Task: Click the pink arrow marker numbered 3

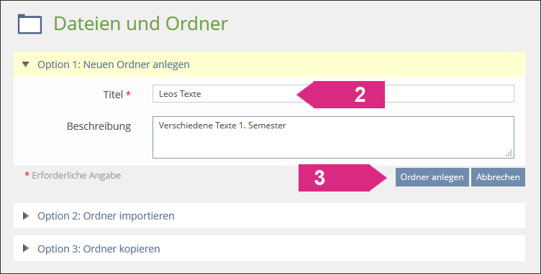Action: pyautogui.click(x=342, y=178)
